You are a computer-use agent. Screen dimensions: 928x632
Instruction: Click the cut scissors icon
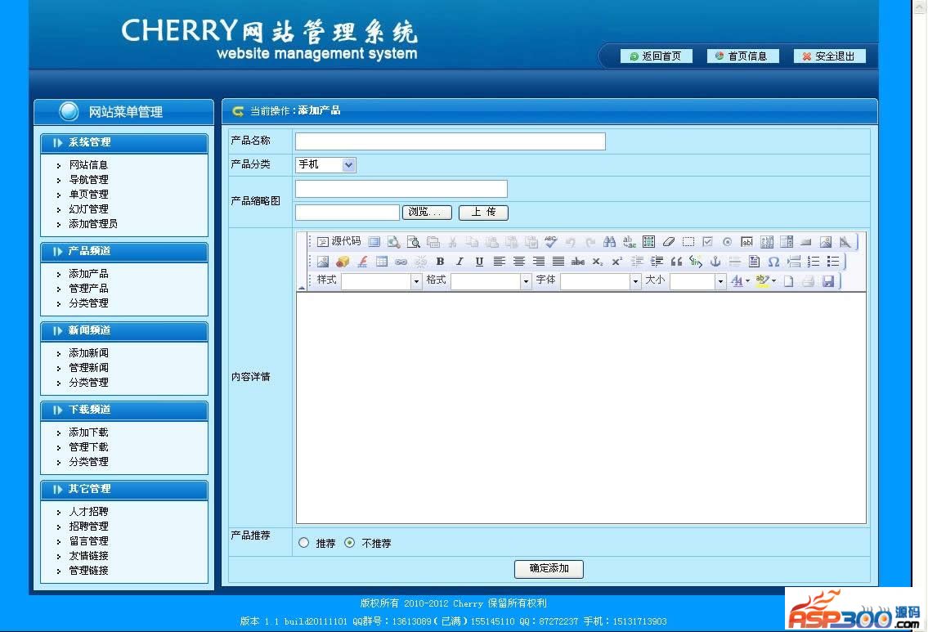coord(452,241)
